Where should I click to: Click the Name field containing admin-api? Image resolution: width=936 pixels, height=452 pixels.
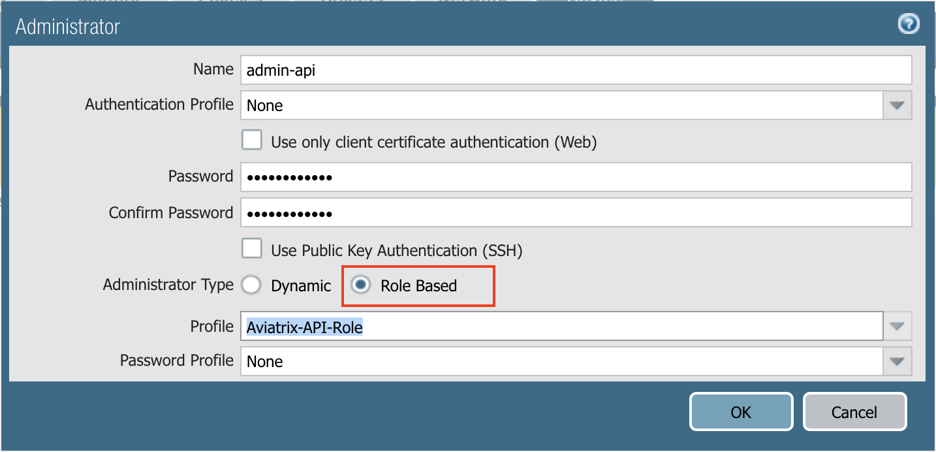(x=574, y=70)
